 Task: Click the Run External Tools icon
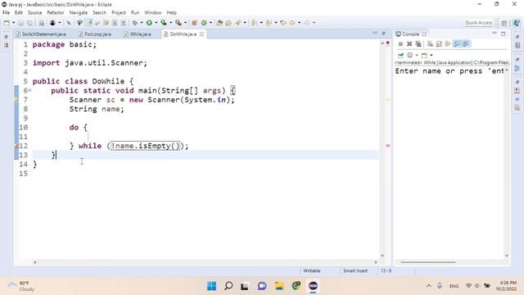(178, 23)
